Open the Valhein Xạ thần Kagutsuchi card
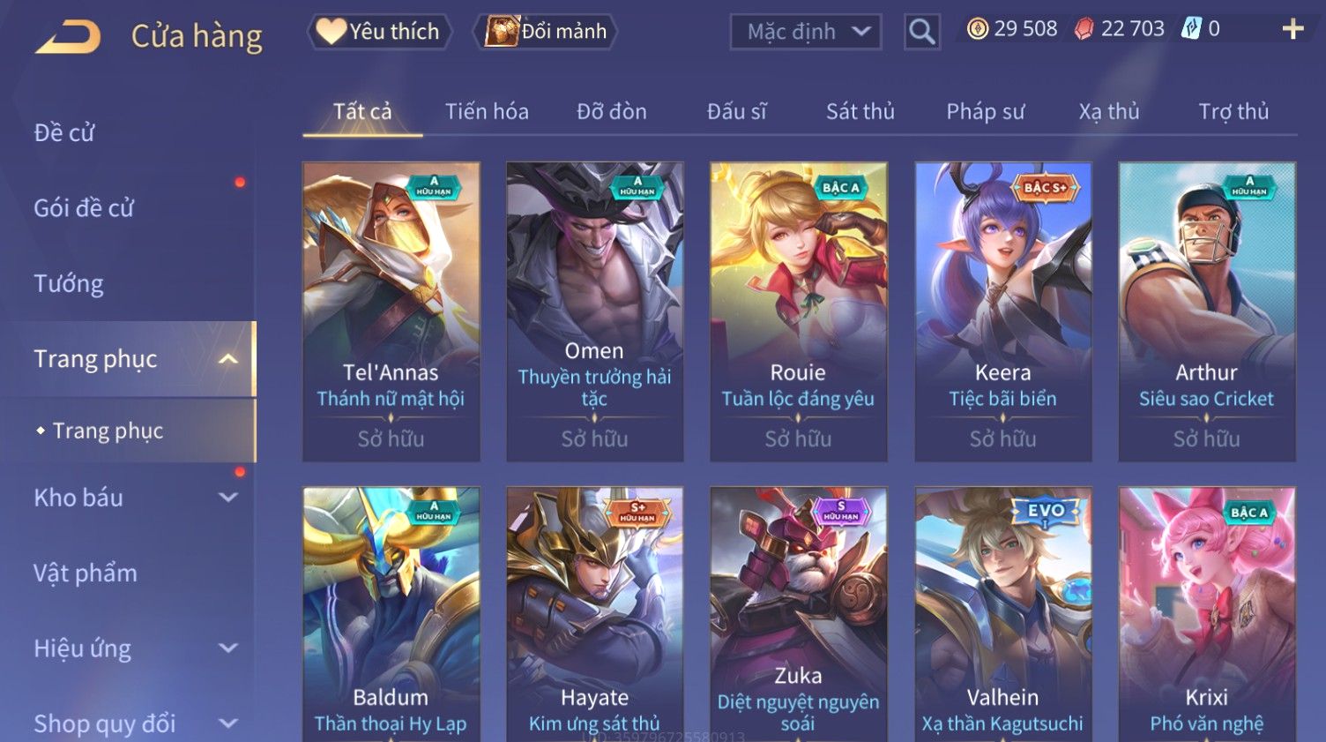This screenshot has height=742, width=1326. click(1003, 614)
